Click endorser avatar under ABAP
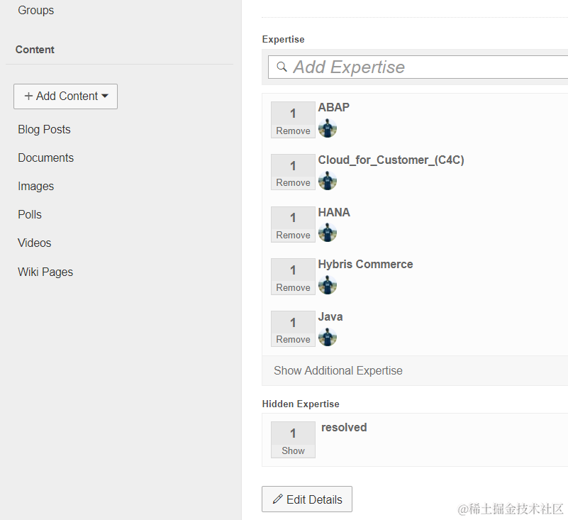 click(x=328, y=128)
